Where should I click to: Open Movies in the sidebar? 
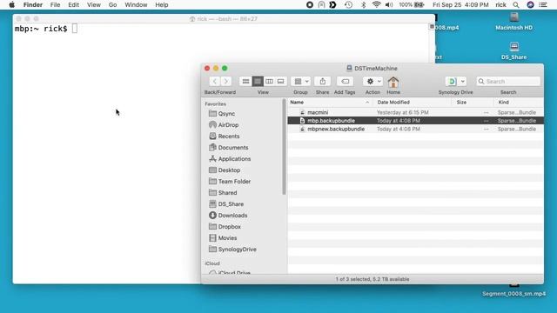(223, 238)
